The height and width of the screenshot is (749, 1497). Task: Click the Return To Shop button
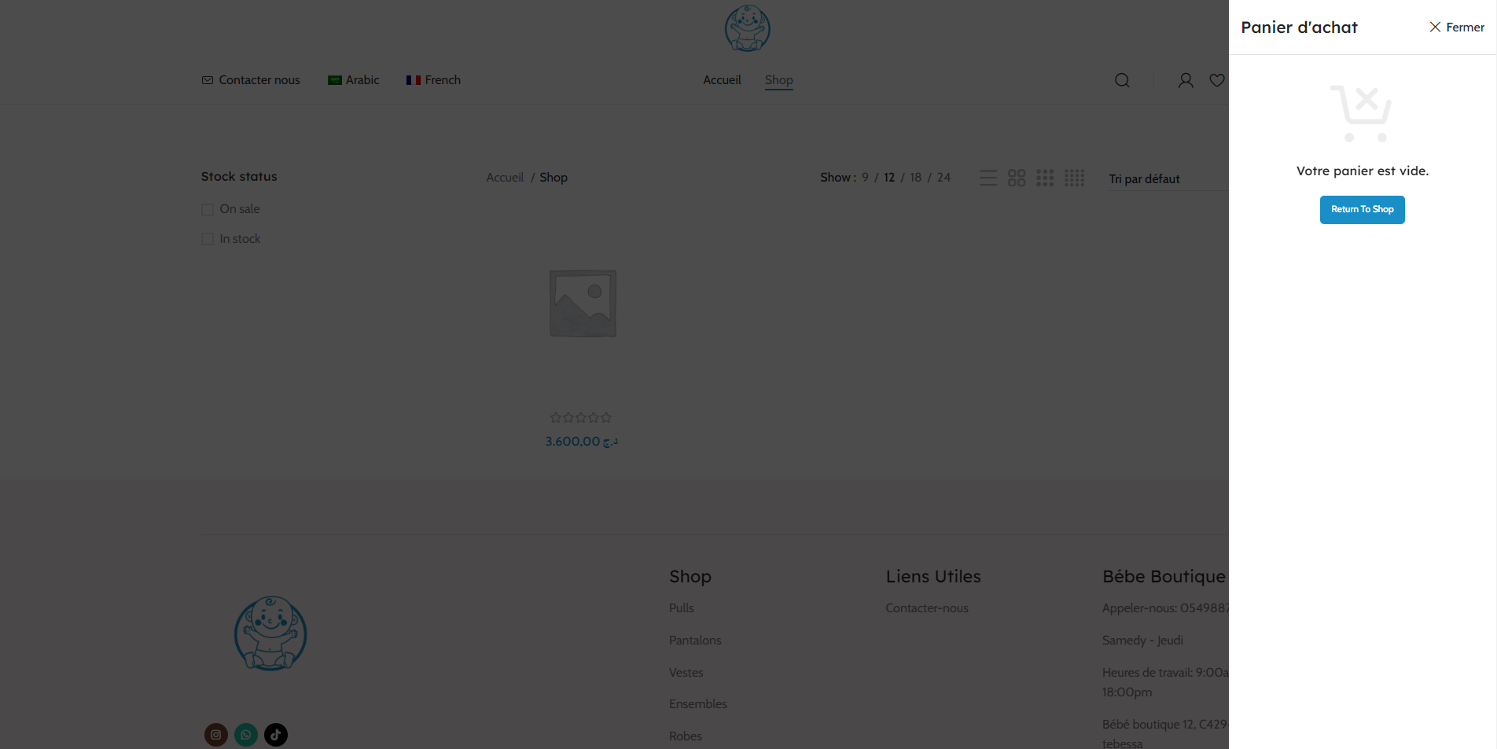[x=1362, y=210]
